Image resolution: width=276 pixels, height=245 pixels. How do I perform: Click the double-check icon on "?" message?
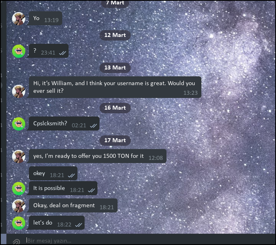pyautogui.click(x=63, y=53)
